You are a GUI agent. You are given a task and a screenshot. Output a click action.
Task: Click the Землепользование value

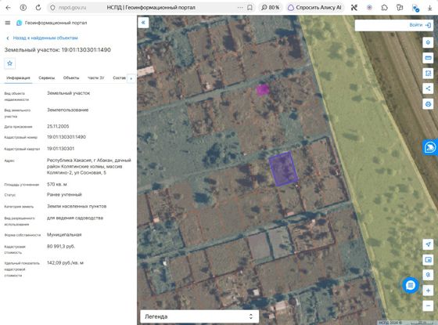[67, 110]
